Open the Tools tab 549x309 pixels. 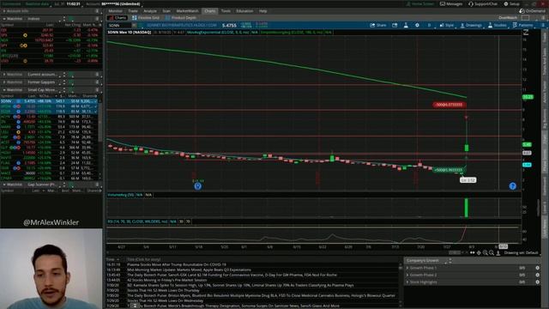coord(226,11)
